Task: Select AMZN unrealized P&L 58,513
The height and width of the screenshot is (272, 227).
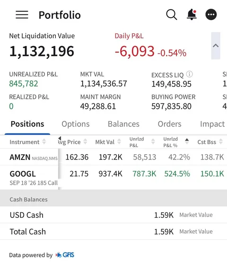Action: coord(145,157)
